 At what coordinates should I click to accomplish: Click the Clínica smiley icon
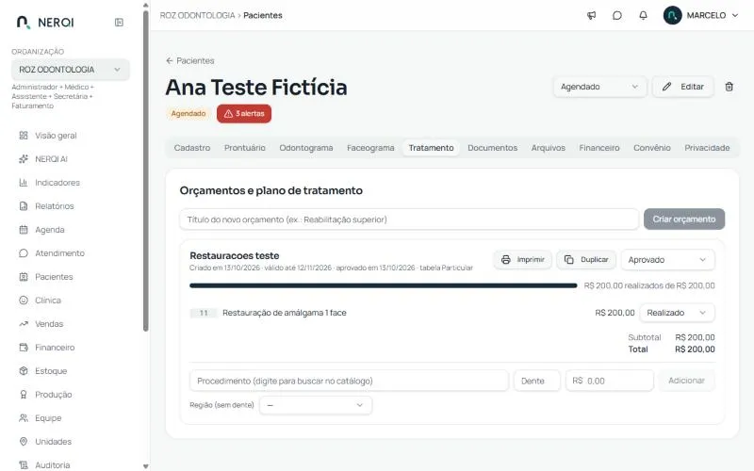23,300
